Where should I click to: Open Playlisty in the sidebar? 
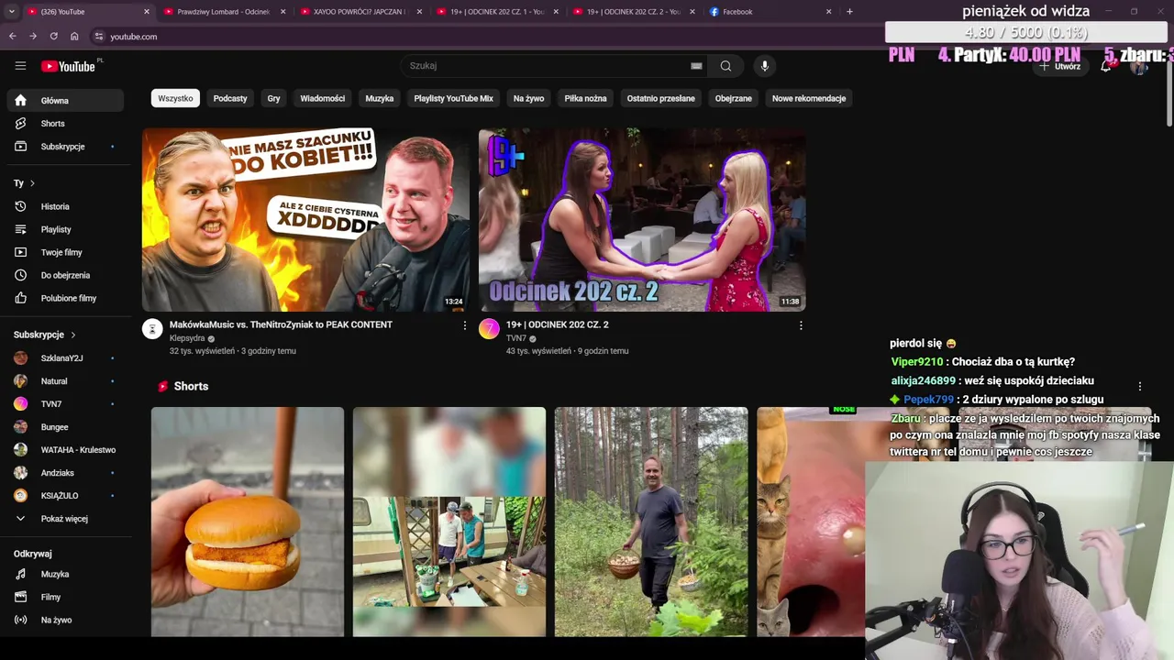(65, 229)
